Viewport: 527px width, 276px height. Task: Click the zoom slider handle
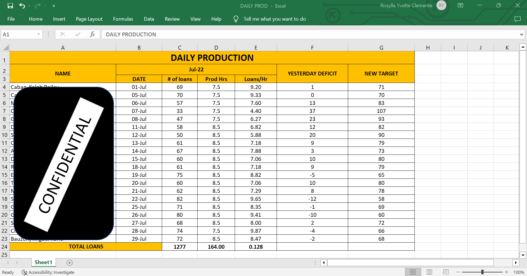482,272
